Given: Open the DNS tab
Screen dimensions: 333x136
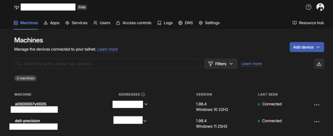Looking at the screenshot, I should [x=185, y=23].
